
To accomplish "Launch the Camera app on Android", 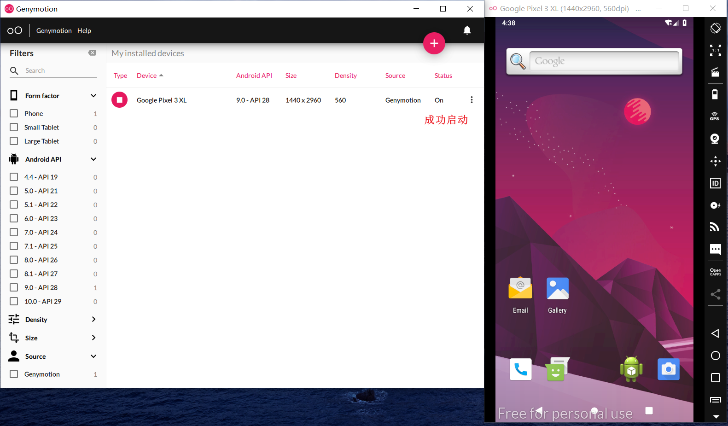I will coord(668,369).
